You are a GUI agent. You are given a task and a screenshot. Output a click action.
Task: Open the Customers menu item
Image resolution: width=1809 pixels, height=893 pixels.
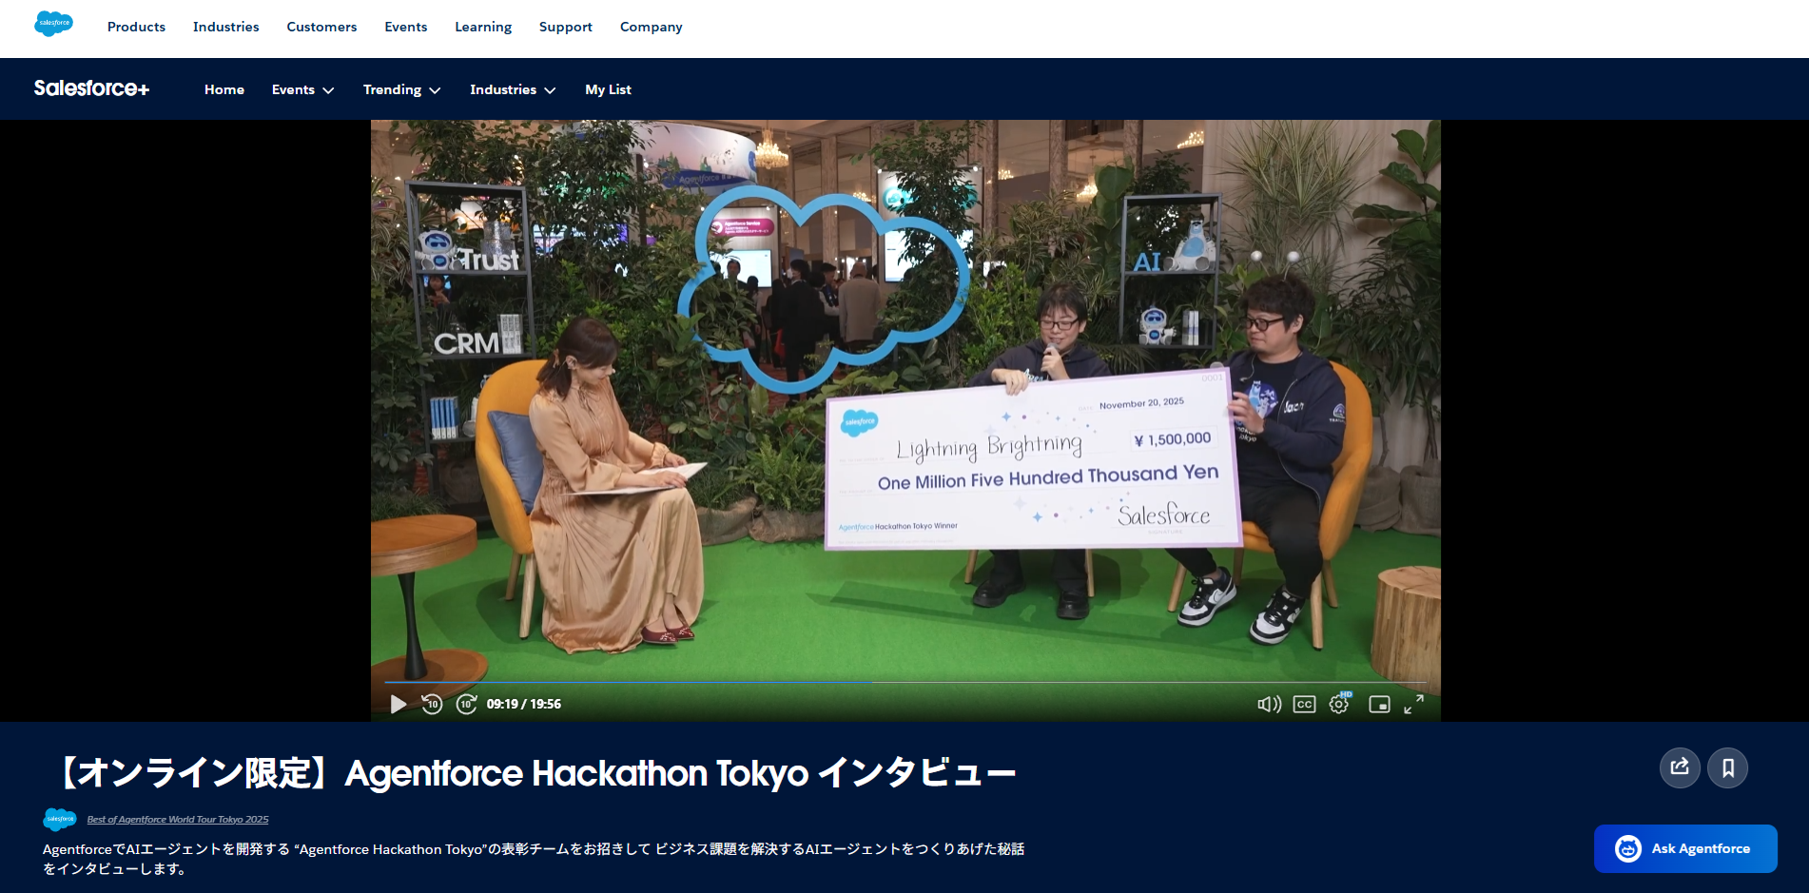pyautogui.click(x=321, y=27)
